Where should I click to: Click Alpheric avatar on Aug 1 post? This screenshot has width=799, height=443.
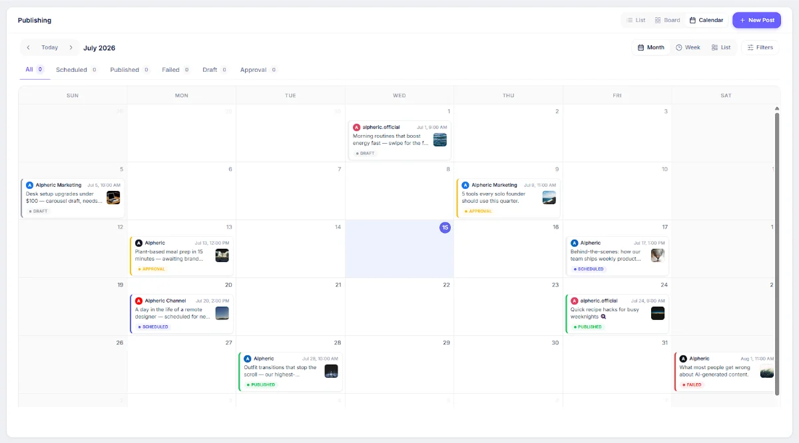tap(683, 359)
